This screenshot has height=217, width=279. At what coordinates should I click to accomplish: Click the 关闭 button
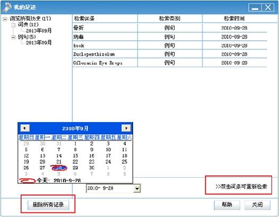tap(257, 205)
